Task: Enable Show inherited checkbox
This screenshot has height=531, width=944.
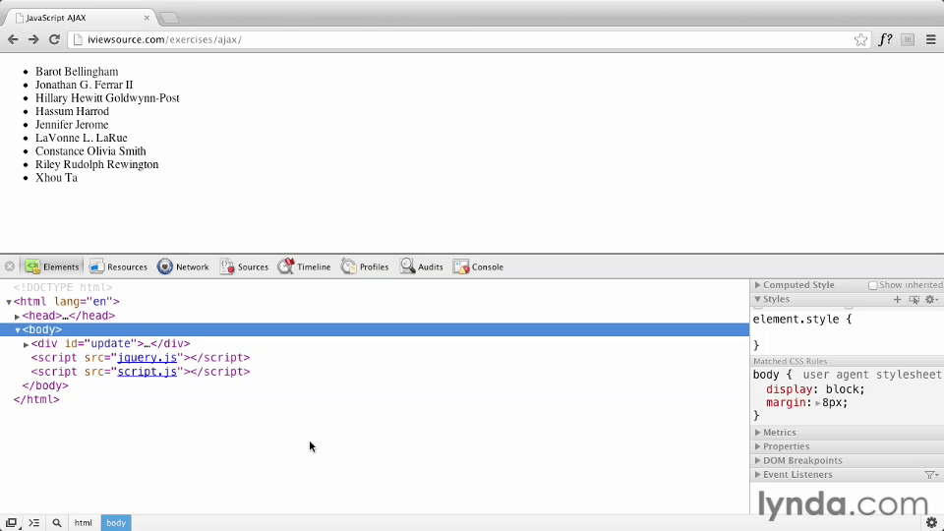Action: 872,285
